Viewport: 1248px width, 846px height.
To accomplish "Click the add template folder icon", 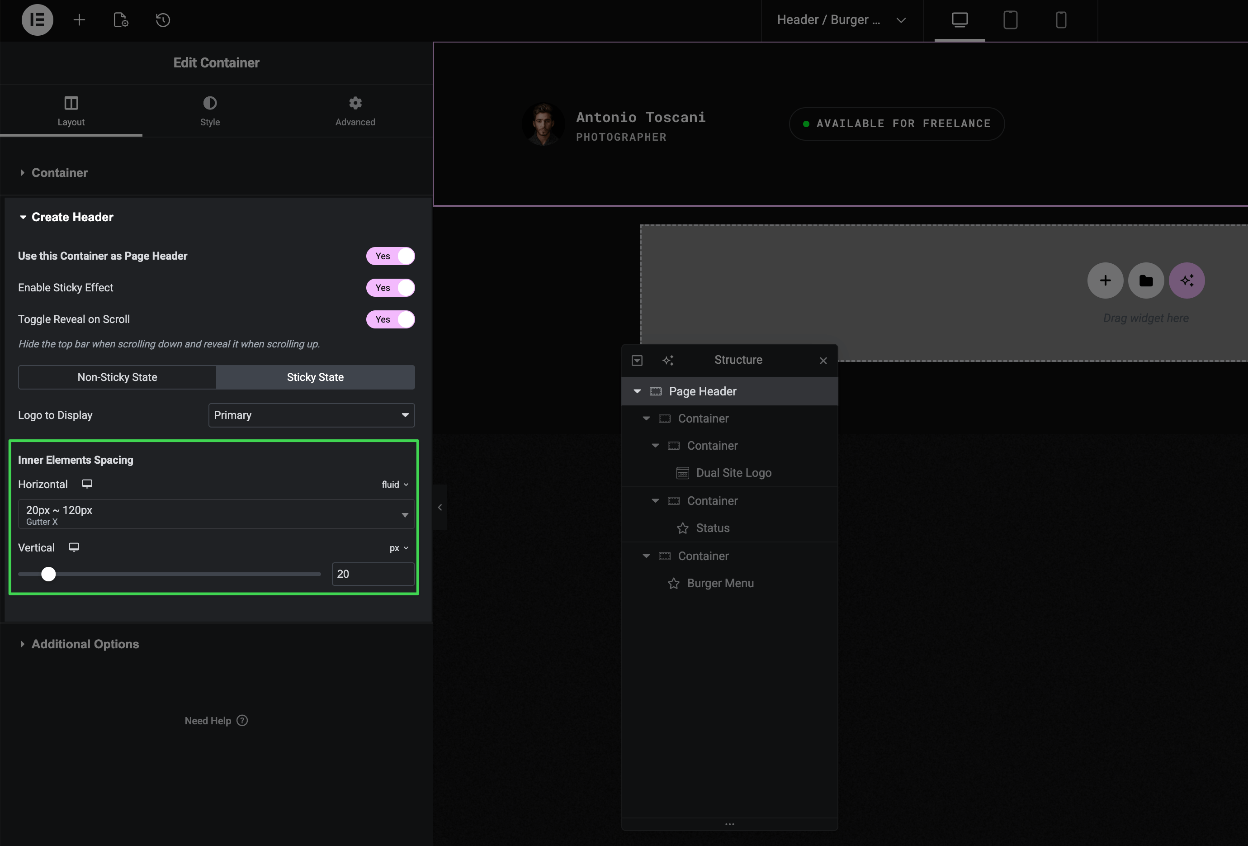I will click(1145, 280).
